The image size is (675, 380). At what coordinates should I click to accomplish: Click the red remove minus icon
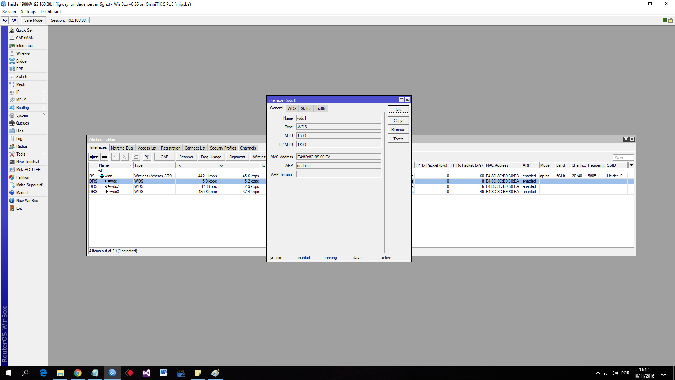click(104, 157)
